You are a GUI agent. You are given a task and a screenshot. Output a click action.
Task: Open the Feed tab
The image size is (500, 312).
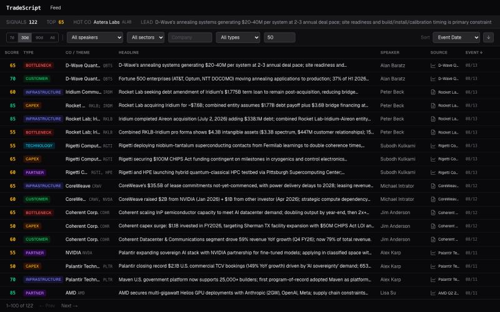coord(56,7)
